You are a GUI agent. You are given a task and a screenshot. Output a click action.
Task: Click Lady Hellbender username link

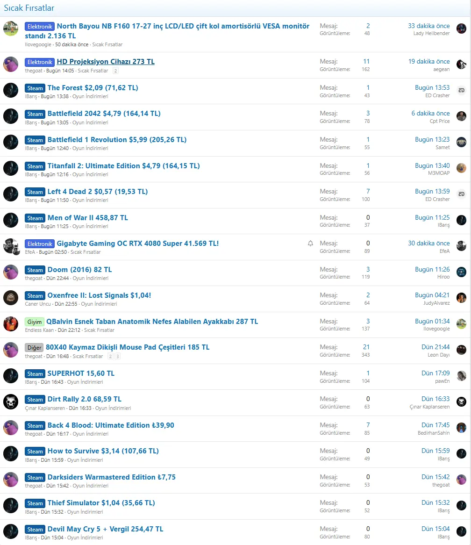pos(431,33)
